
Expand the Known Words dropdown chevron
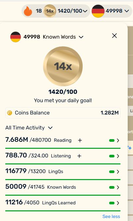tap(81, 37)
